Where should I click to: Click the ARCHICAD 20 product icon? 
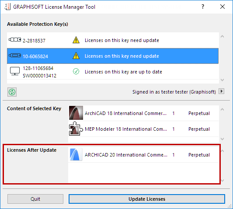click(76, 154)
